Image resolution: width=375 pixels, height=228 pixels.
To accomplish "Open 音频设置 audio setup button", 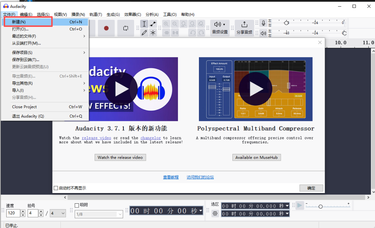I will (220, 28).
